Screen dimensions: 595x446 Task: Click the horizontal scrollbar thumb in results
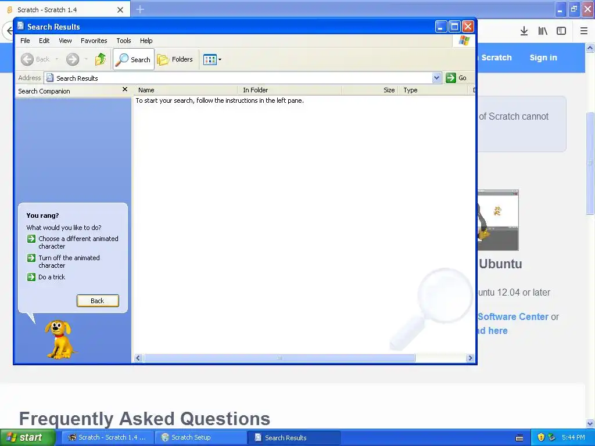279,358
